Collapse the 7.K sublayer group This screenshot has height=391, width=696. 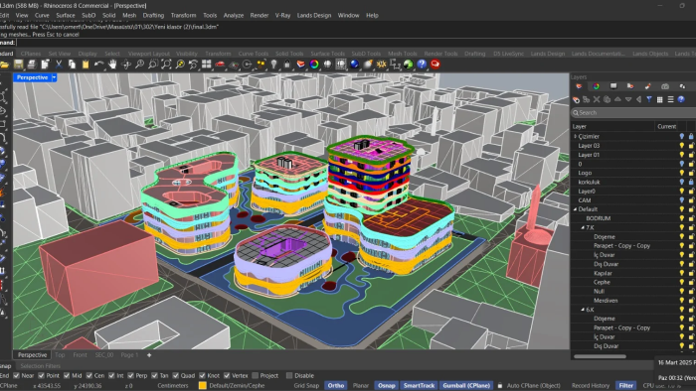pyautogui.click(x=583, y=227)
